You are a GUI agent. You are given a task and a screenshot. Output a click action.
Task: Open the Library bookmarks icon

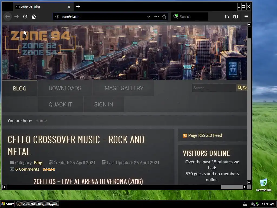227,17
